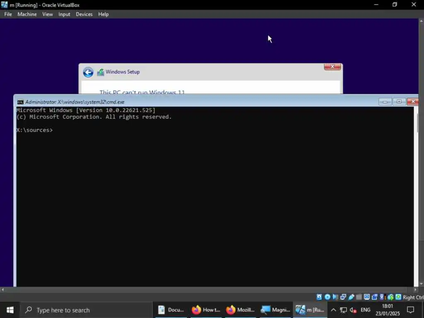Viewport: 424px width, 318px height.
Task: Close the cmd.exe command prompt window
Action: coord(413,102)
